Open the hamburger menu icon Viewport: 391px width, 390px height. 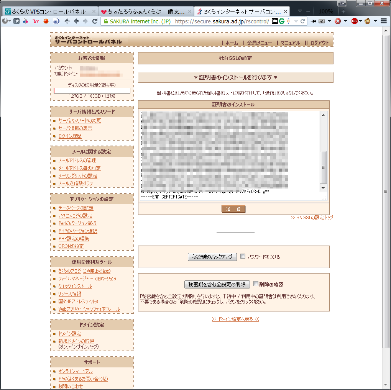pyautogui.click(x=384, y=21)
